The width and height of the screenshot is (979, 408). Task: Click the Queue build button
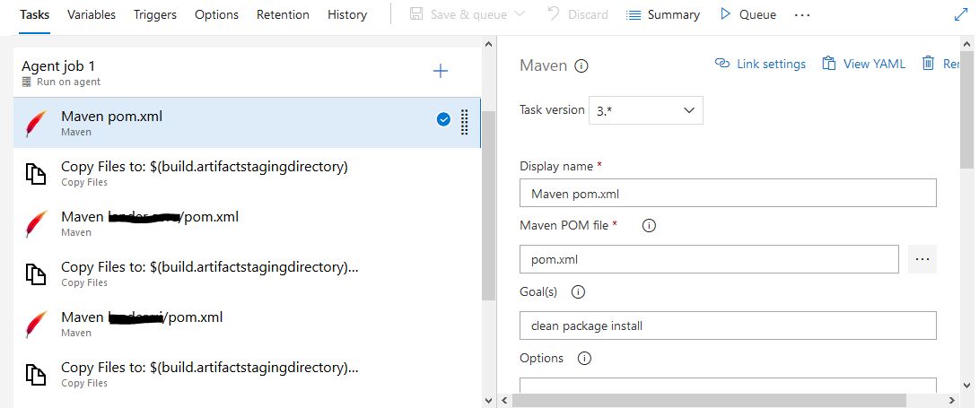pos(748,15)
